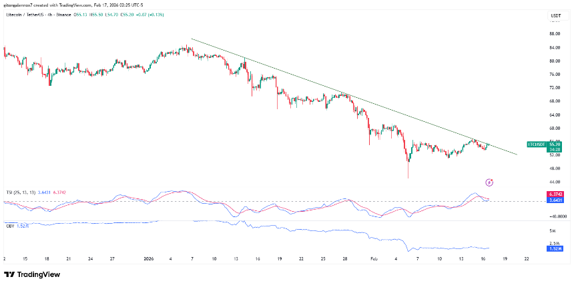
Task: Click the 48.00 level on price scale
Action: click(x=554, y=168)
